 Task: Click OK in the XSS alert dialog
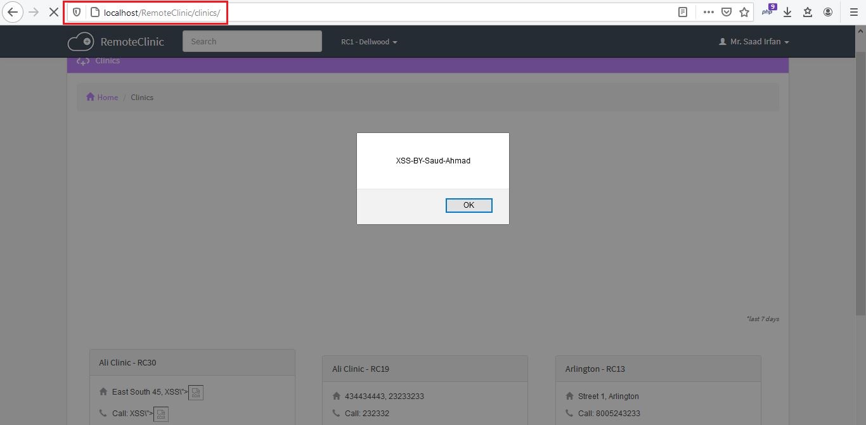(x=469, y=205)
